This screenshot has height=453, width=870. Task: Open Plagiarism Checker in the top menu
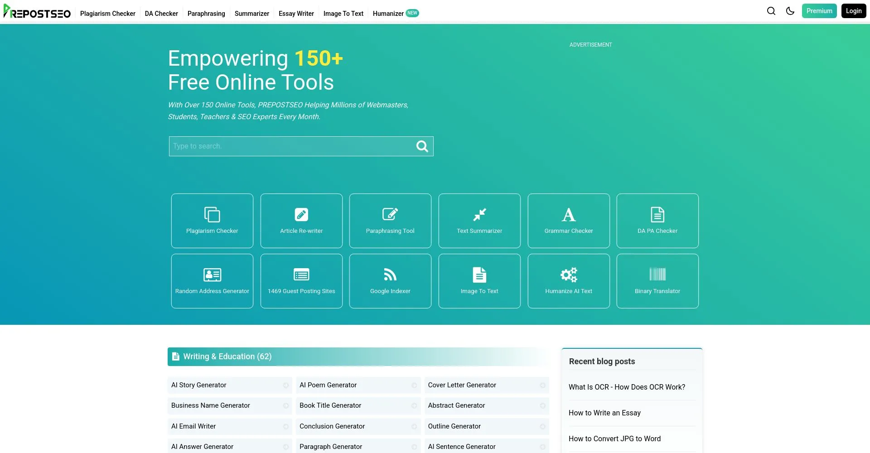[x=108, y=14]
